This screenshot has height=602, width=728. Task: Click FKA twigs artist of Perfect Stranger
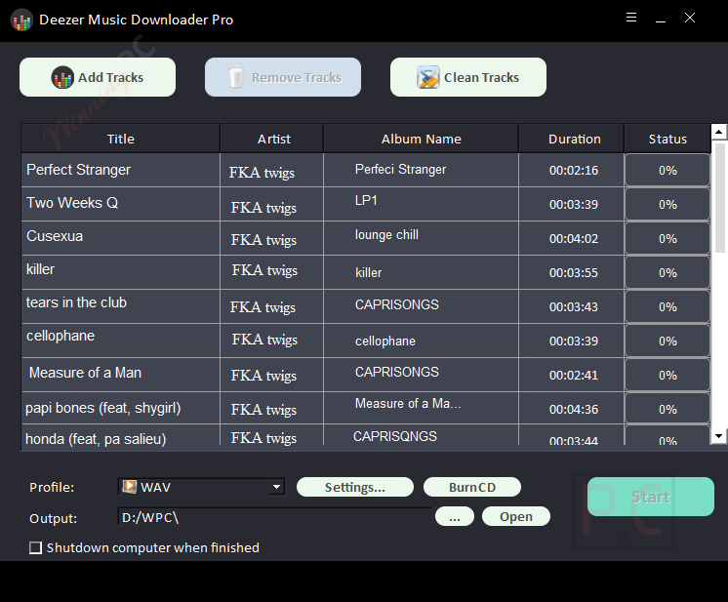[x=262, y=173]
